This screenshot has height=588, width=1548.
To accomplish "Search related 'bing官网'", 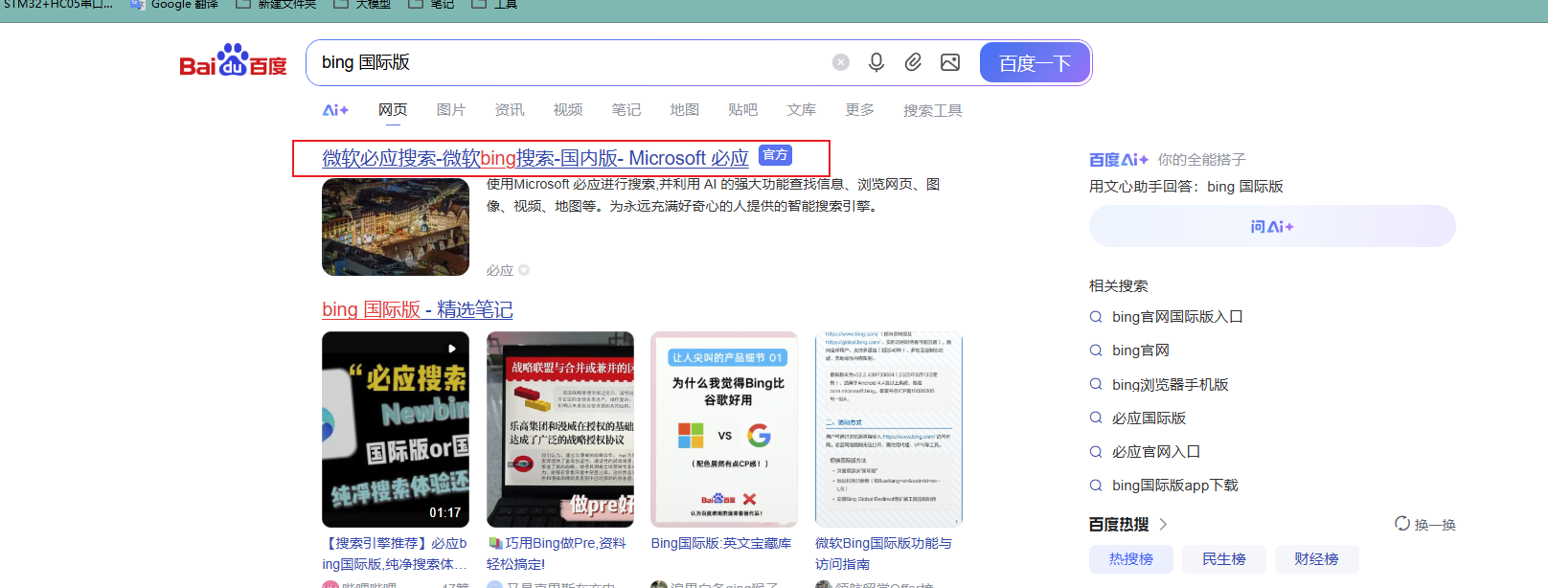I will tap(1141, 351).
